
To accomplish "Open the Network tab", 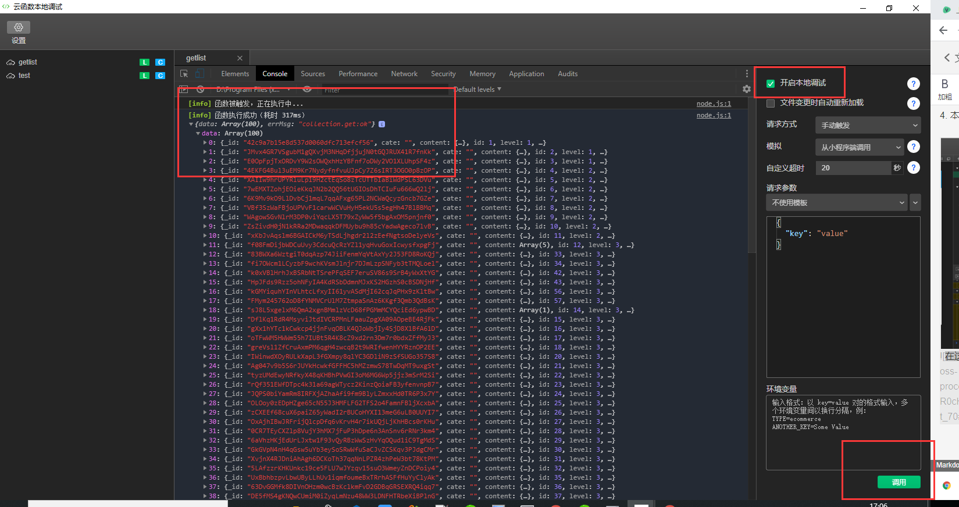I will 404,74.
